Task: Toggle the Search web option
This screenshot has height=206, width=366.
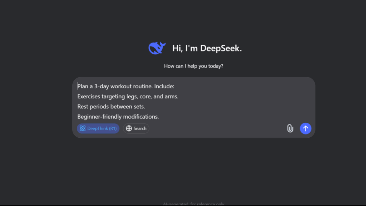Action: [x=136, y=128]
